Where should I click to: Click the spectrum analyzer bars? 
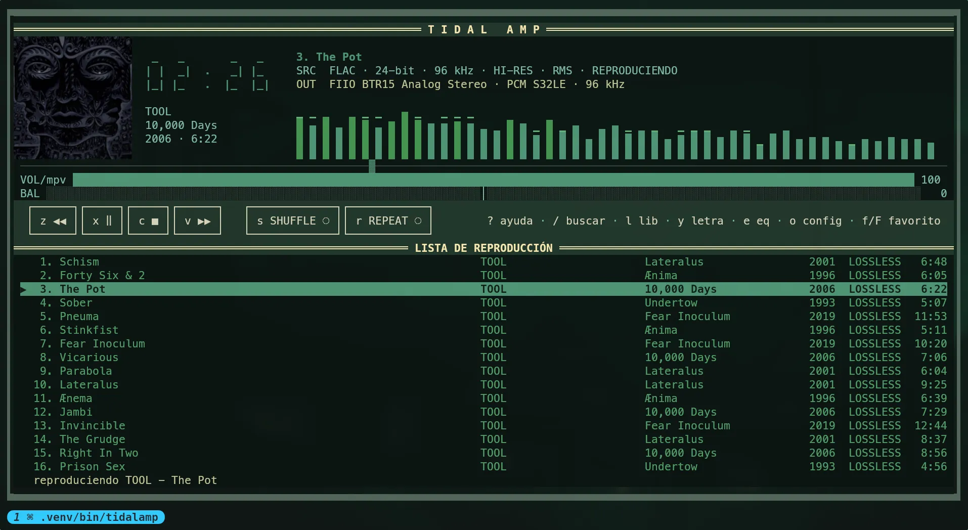(615, 136)
